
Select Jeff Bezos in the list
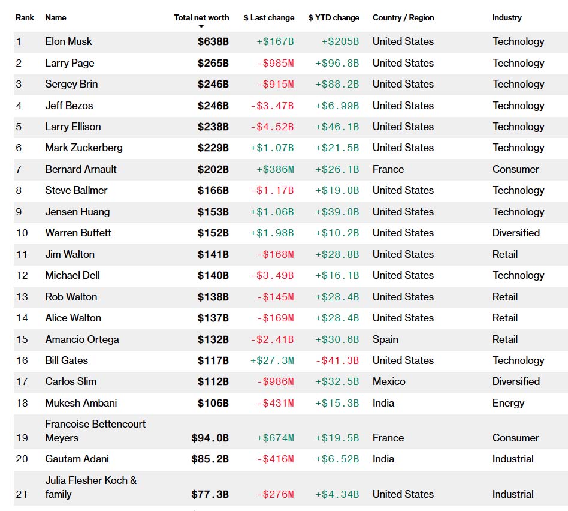(x=69, y=106)
